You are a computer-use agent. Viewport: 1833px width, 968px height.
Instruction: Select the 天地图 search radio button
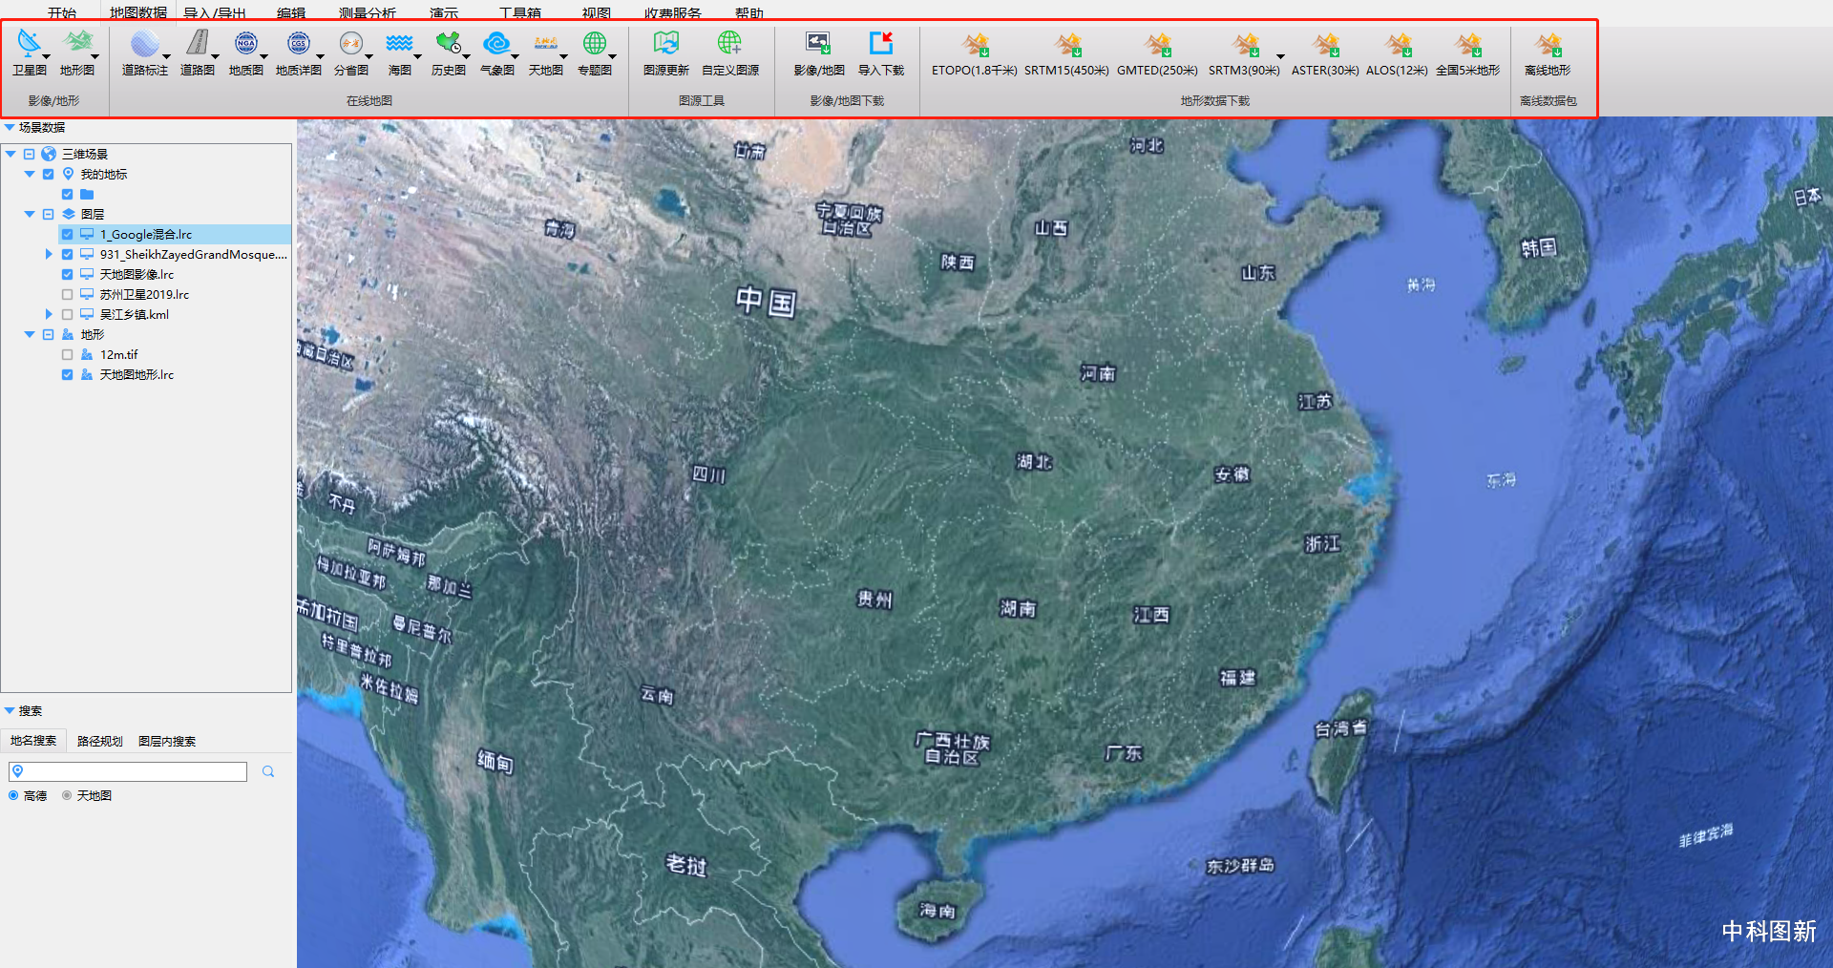(67, 795)
